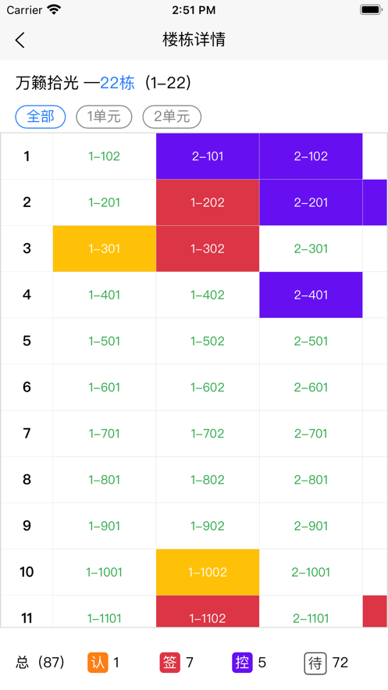Tap floor 7 row header
388x690 pixels.
[x=27, y=434]
